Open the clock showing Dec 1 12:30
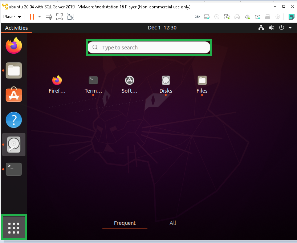This screenshot has height=243, width=297. pos(162,28)
